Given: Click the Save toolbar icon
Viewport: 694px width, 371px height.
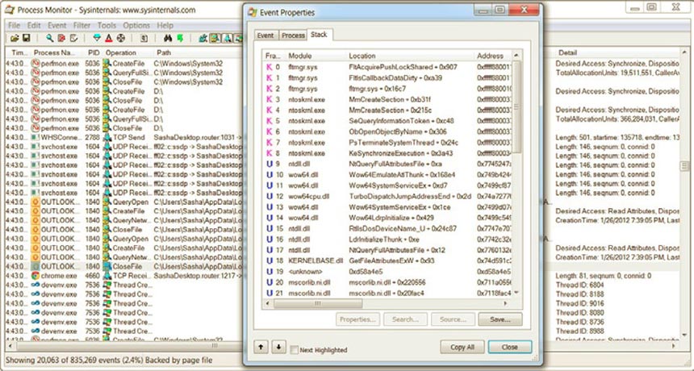Looking at the screenshot, I should click(26, 39).
